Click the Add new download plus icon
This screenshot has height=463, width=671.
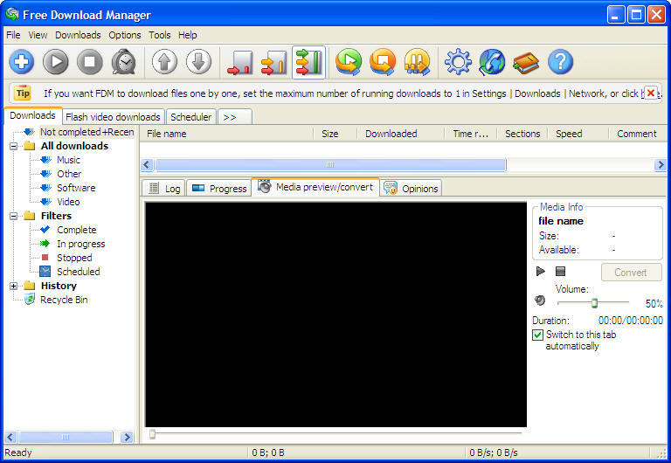pyautogui.click(x=21, y=62)
